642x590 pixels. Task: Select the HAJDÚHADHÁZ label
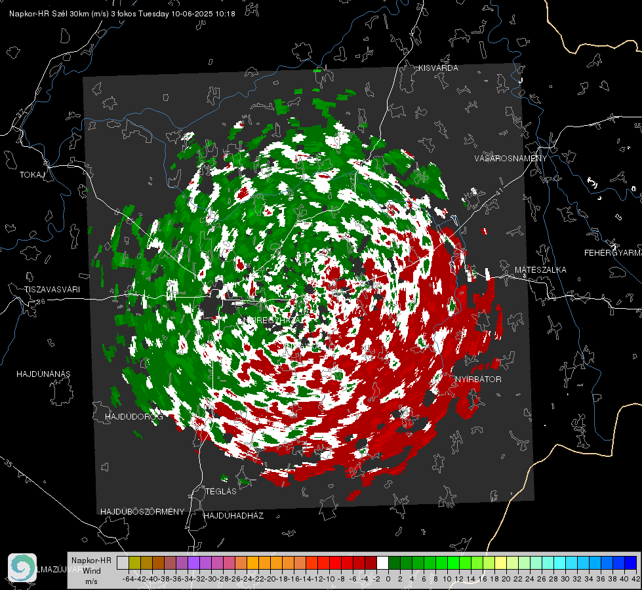[233, 515]
